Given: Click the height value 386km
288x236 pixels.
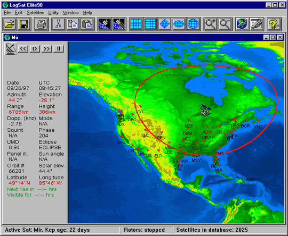Looking at the screenshot, I should click(47, 112).
